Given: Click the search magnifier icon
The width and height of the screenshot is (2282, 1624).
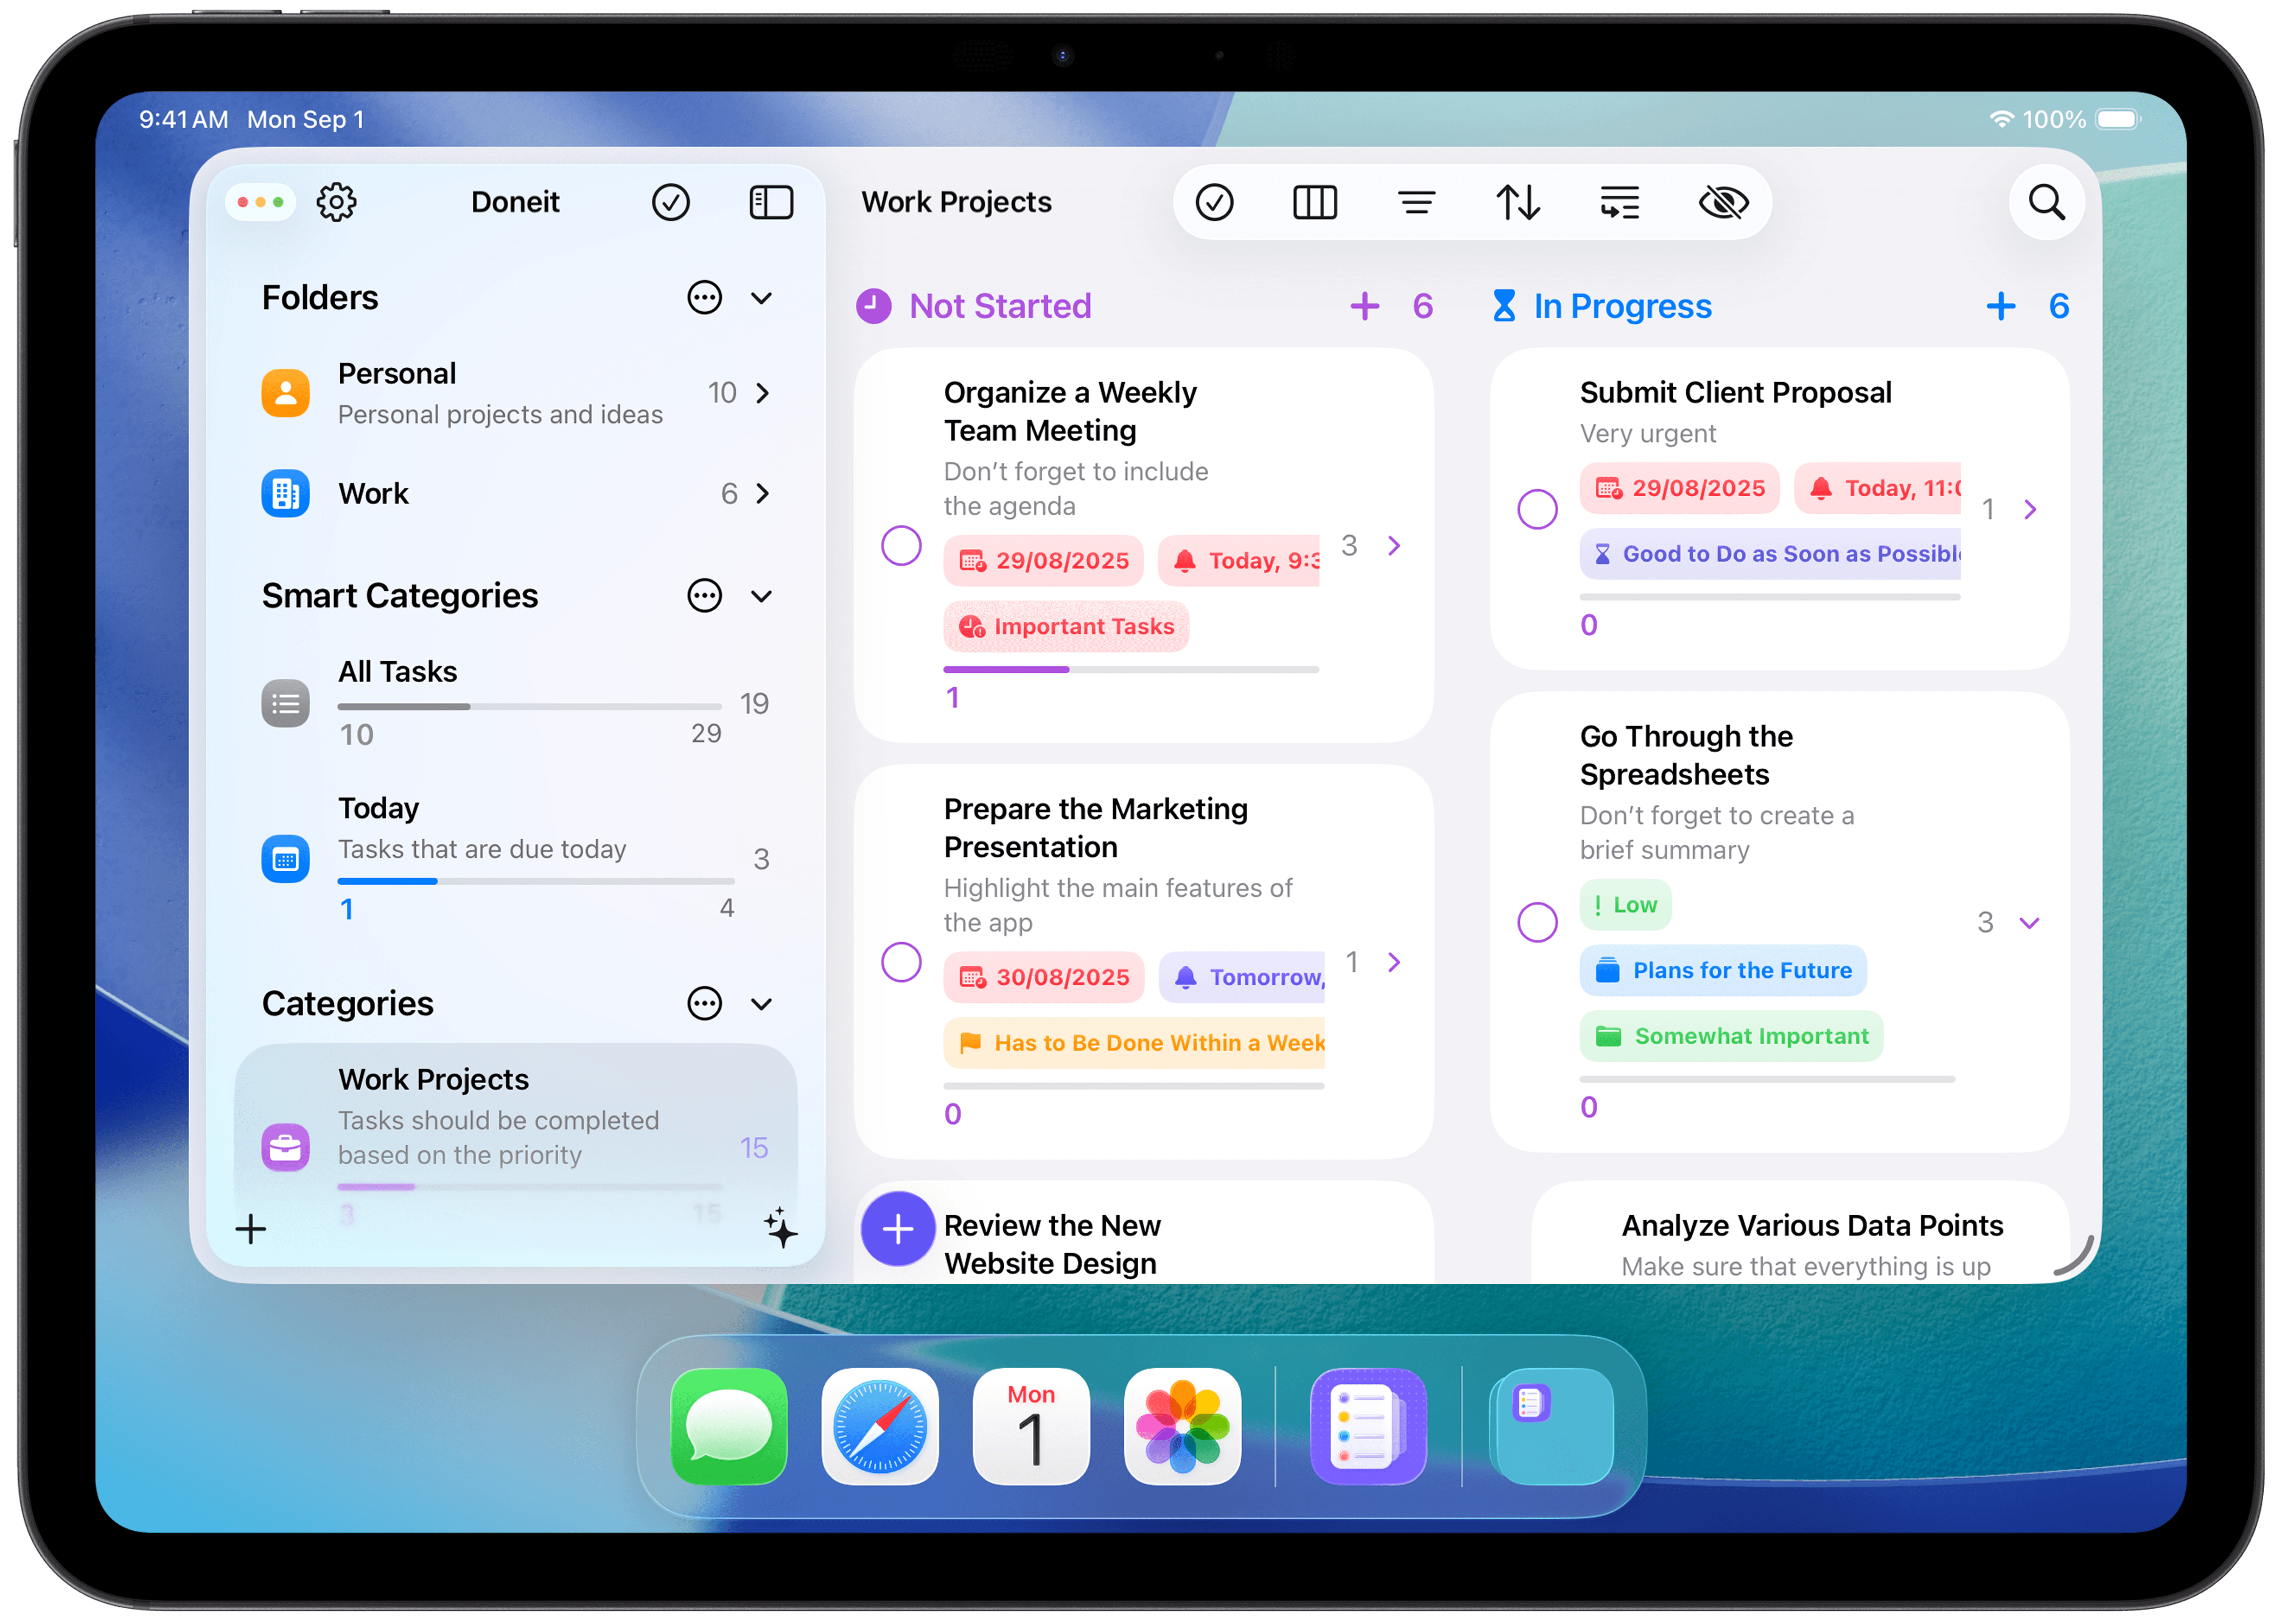Looking at the screenshot, I should click(x=2046, y=202).
